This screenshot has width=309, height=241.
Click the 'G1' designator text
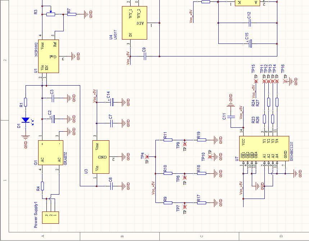pyautogui.click(x=36, y=163)
